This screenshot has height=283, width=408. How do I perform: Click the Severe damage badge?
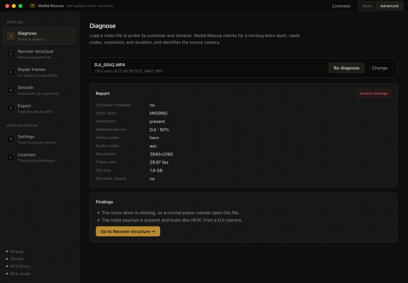tap(374, 93)
